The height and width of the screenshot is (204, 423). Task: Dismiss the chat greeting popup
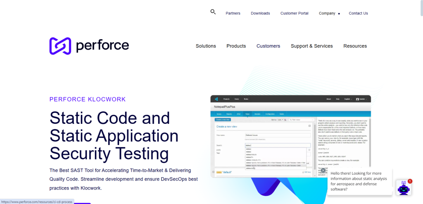323,170
